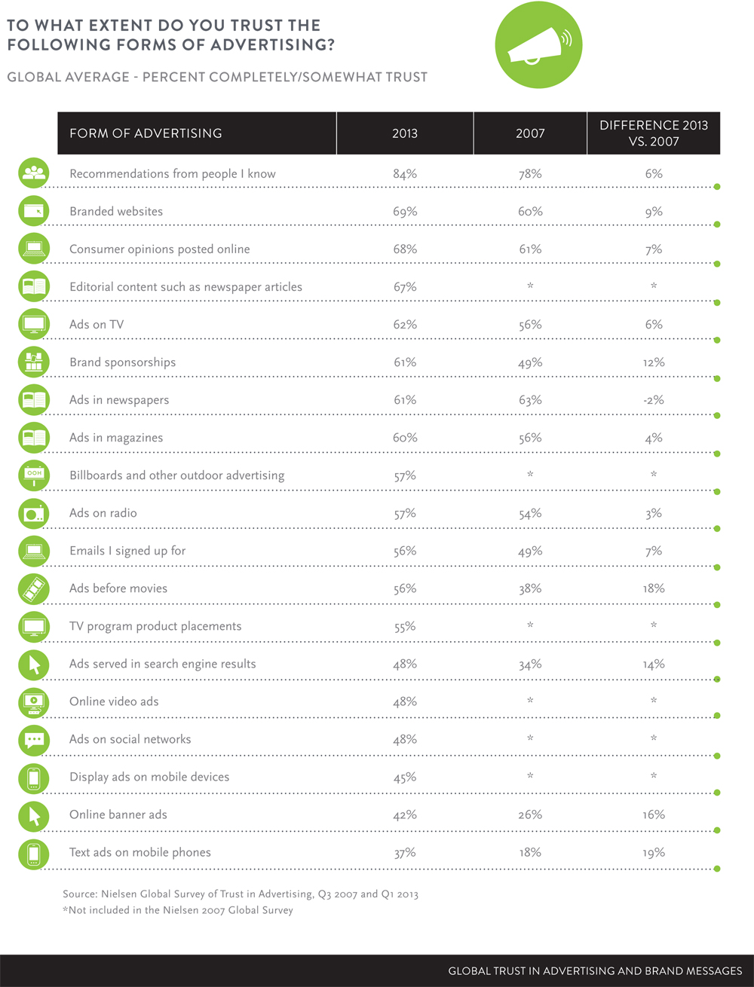Click the browser window icon for Branded websites
This screenshot has height=987, width=754.
(34, 211)
